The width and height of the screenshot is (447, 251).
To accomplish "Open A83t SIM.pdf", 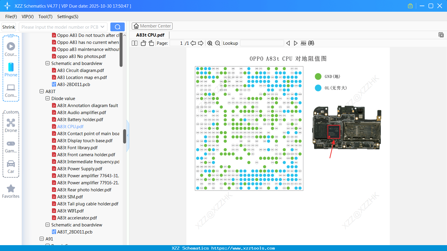I will click(70, 197).
